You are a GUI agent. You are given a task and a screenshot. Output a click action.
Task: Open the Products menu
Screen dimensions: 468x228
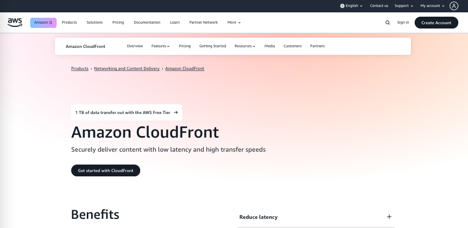click(x=69, y=23)
